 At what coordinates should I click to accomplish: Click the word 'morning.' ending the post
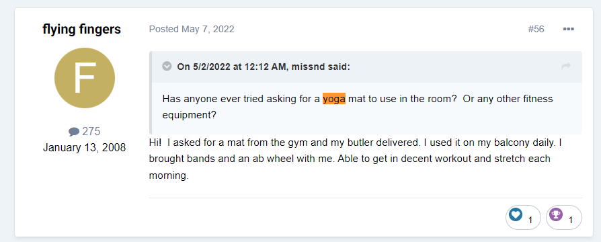tap(169, 176)
